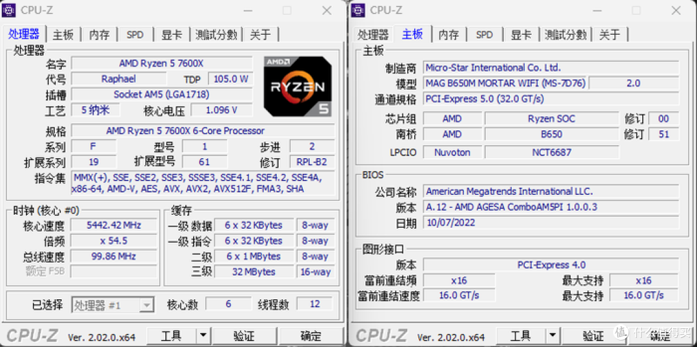Screen dimensions: 697x347
Task: Click specification AMD Ryzen 5 7600X 6-Core Processor
Action: coord(203,131)
